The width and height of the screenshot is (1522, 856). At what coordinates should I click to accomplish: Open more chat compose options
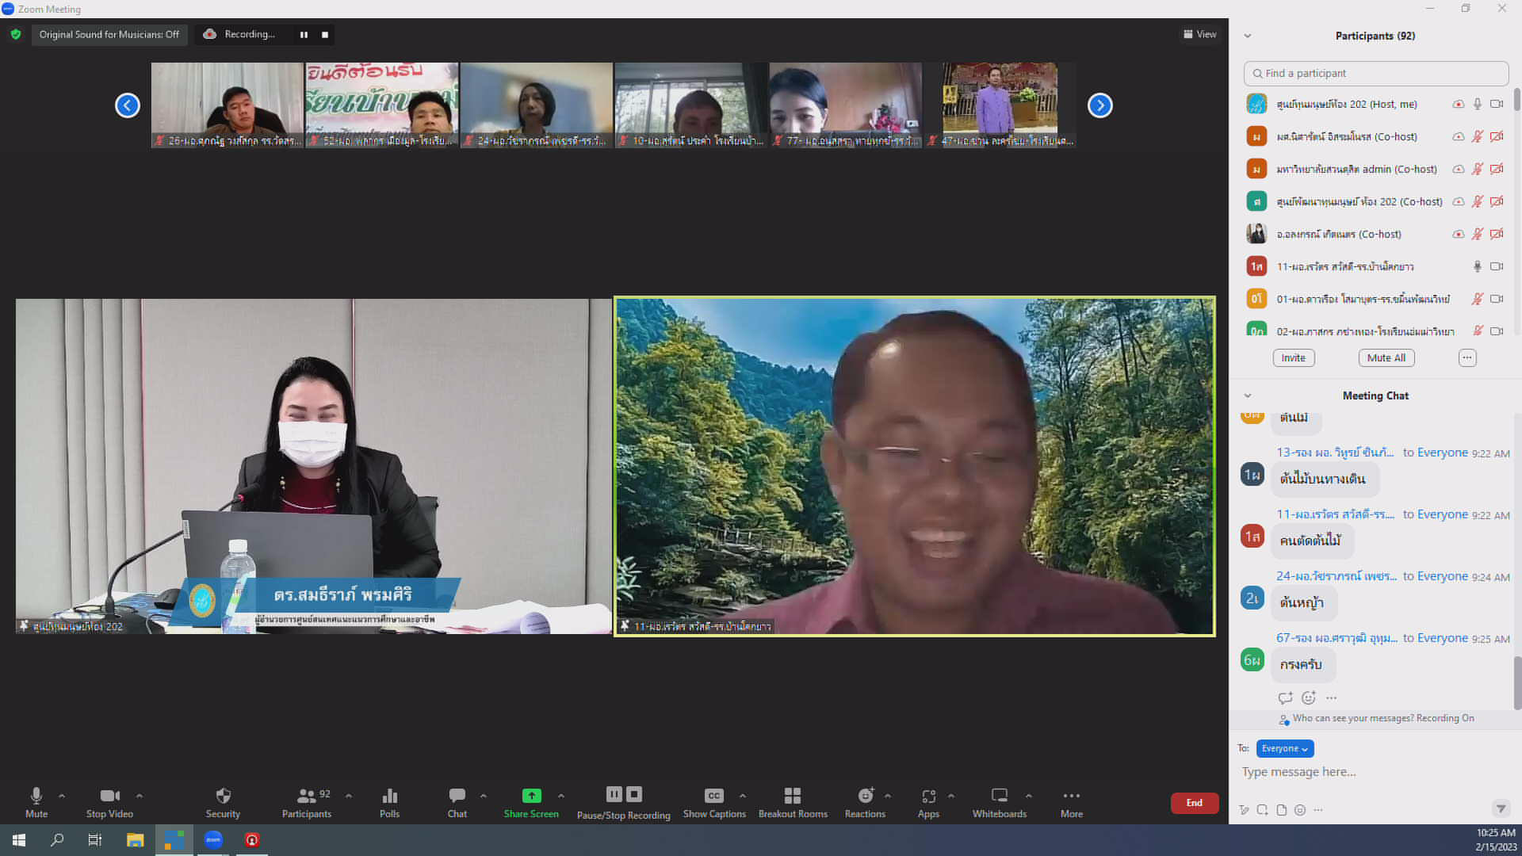pyautogui.click(x=1318, y=809)
